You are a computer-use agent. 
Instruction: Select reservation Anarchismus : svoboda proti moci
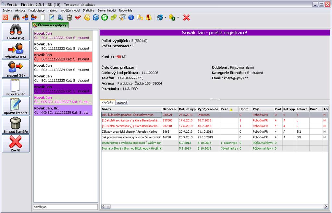click(x=215, y=143)
